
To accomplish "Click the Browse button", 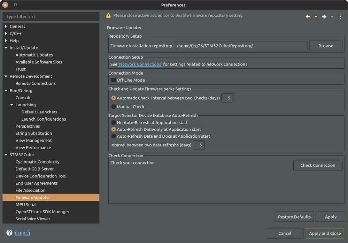I will coord(326,46).
